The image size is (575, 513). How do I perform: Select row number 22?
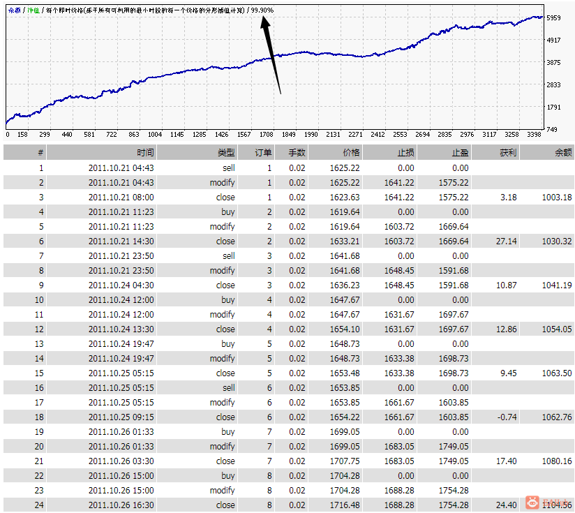click(39, 476)
